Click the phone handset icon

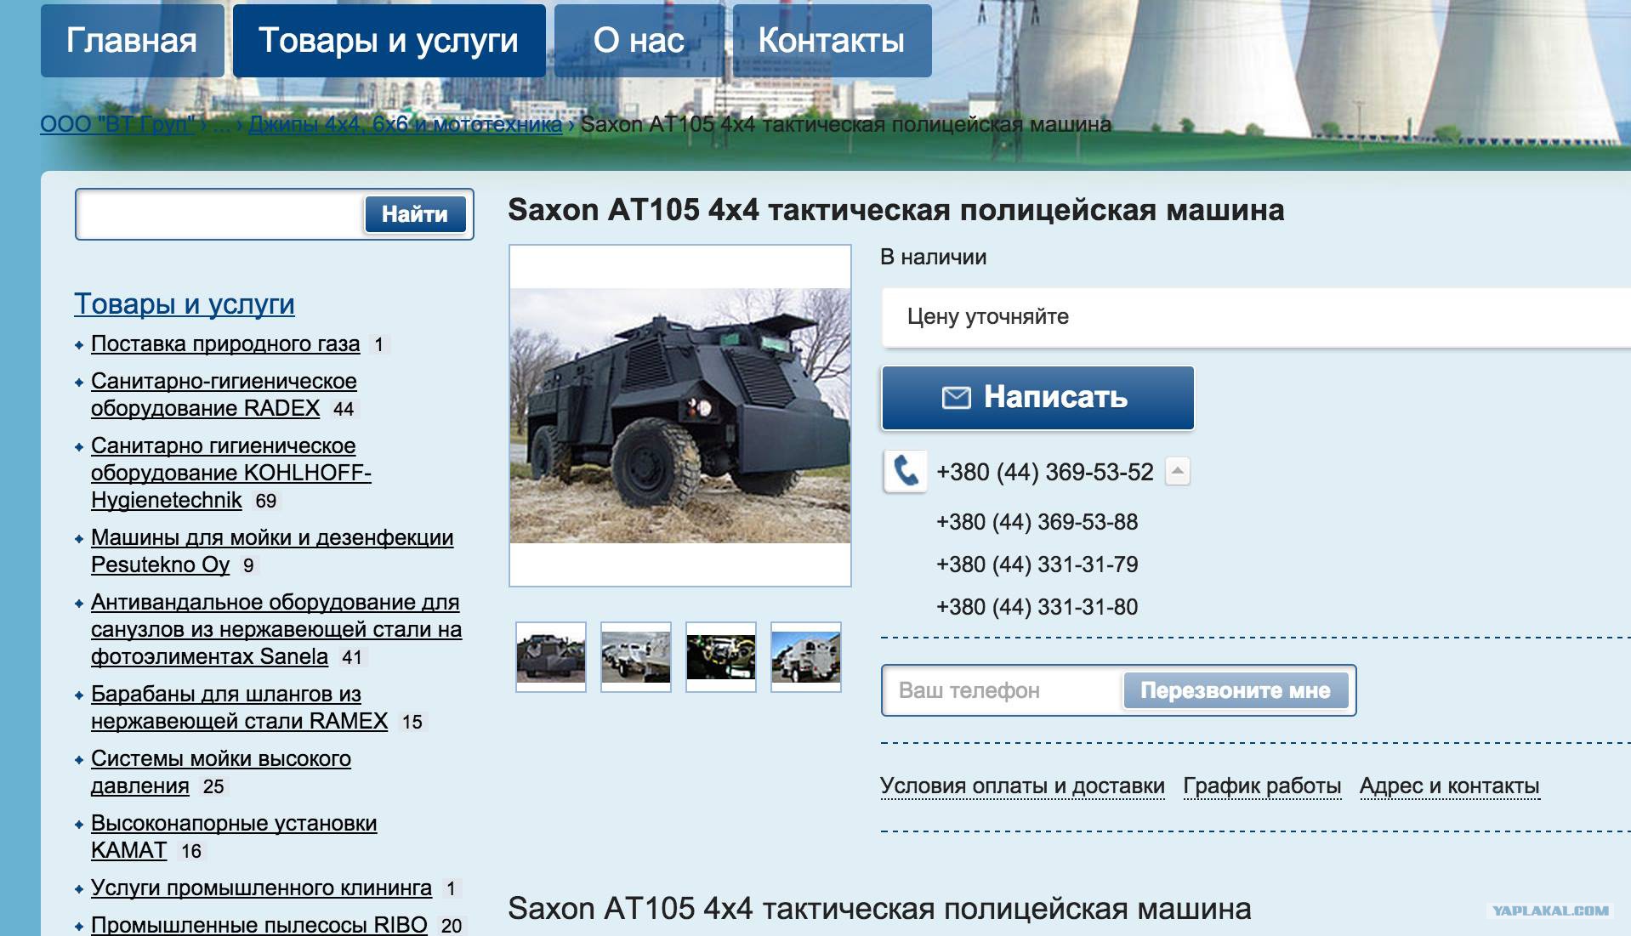point(905,472)
